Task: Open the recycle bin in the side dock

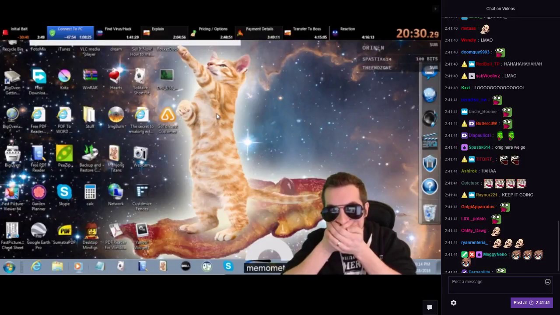Action: pos(430,213)
